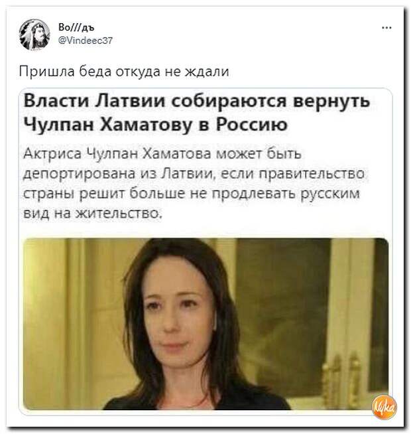Click the orange watermark logo on photo
Image resolution: width=411 pixels, height=434 pixels.
(384, 407)
